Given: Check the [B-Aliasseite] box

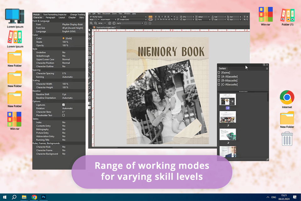Looking at the screenshot, I should click(219, 80).
